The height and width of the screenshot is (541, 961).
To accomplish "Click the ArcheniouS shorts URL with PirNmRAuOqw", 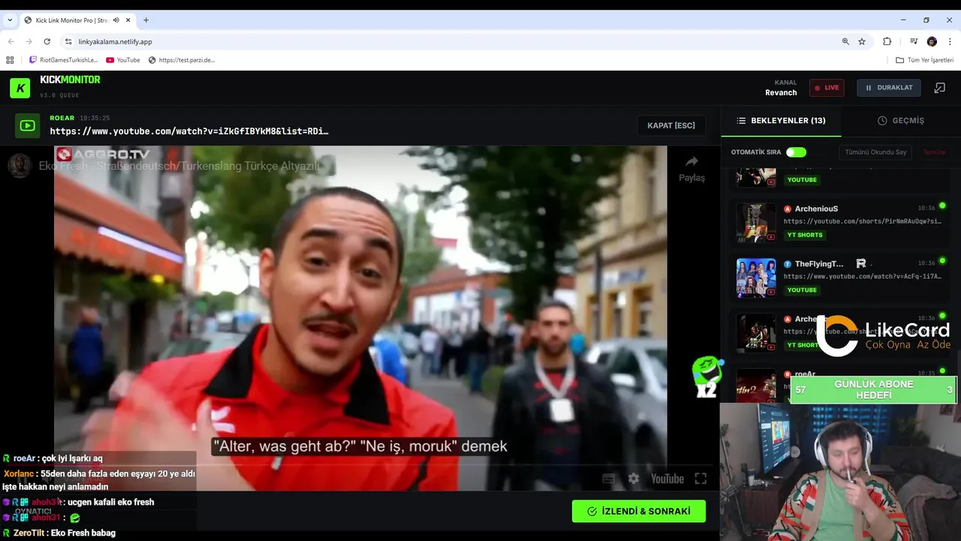I will click(862, 222).
